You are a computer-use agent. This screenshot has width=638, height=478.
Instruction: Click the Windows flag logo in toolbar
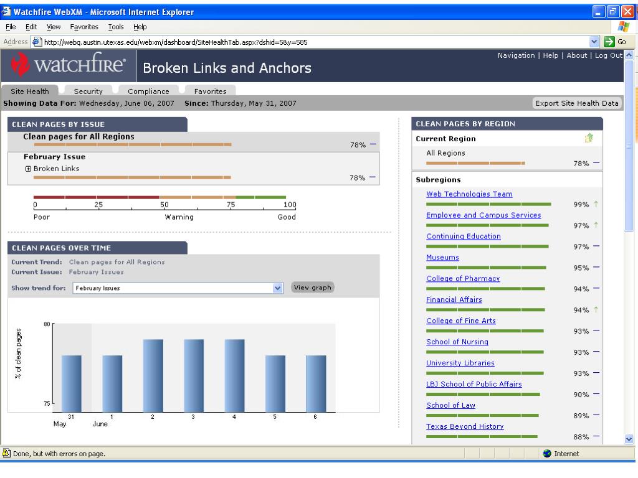point(623,27)
